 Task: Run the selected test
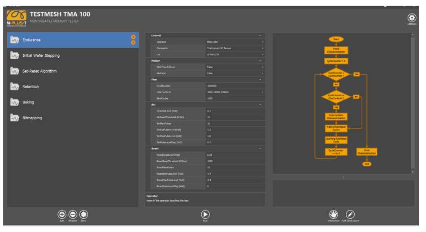205,215
